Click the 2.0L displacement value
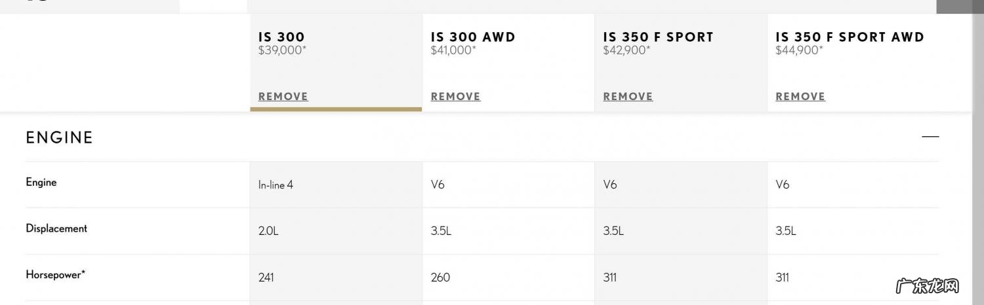 pos(268,231)
